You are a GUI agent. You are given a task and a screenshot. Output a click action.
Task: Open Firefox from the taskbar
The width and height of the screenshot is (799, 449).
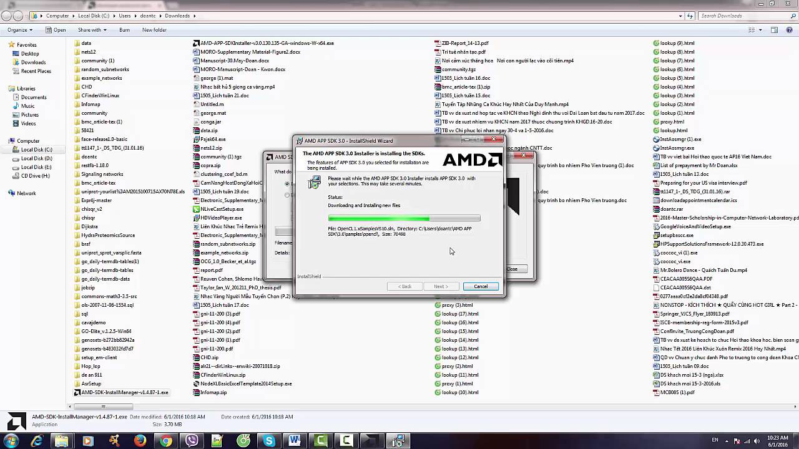pos(140,440)
